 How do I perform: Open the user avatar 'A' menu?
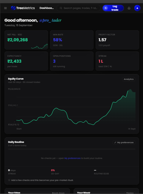click(137, 8)
